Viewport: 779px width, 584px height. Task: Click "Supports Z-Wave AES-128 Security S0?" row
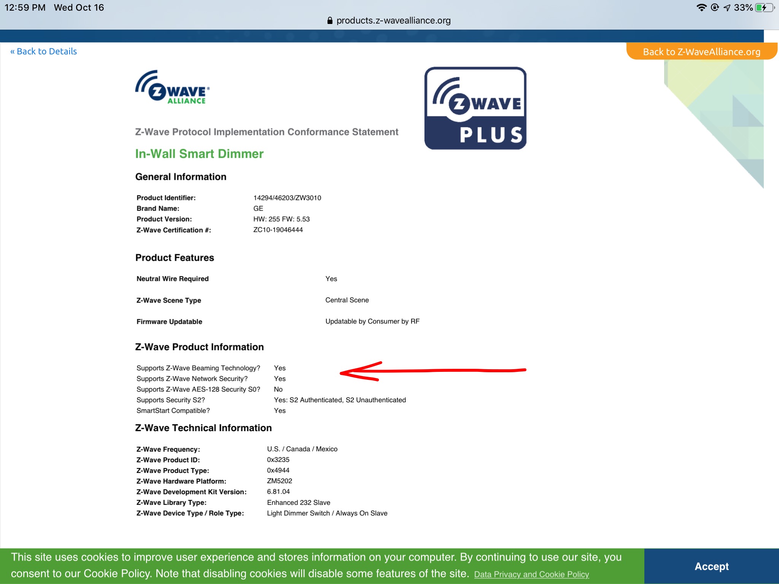point(210,389)
